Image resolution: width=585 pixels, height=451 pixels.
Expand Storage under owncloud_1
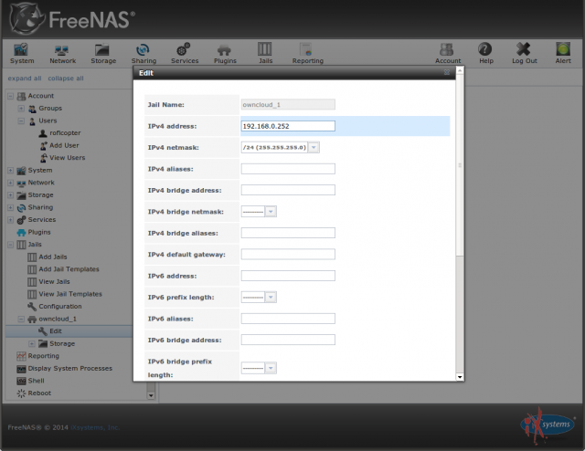coord(32,343)
